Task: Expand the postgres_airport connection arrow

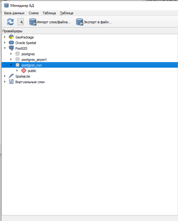Action: pos(11,59)
